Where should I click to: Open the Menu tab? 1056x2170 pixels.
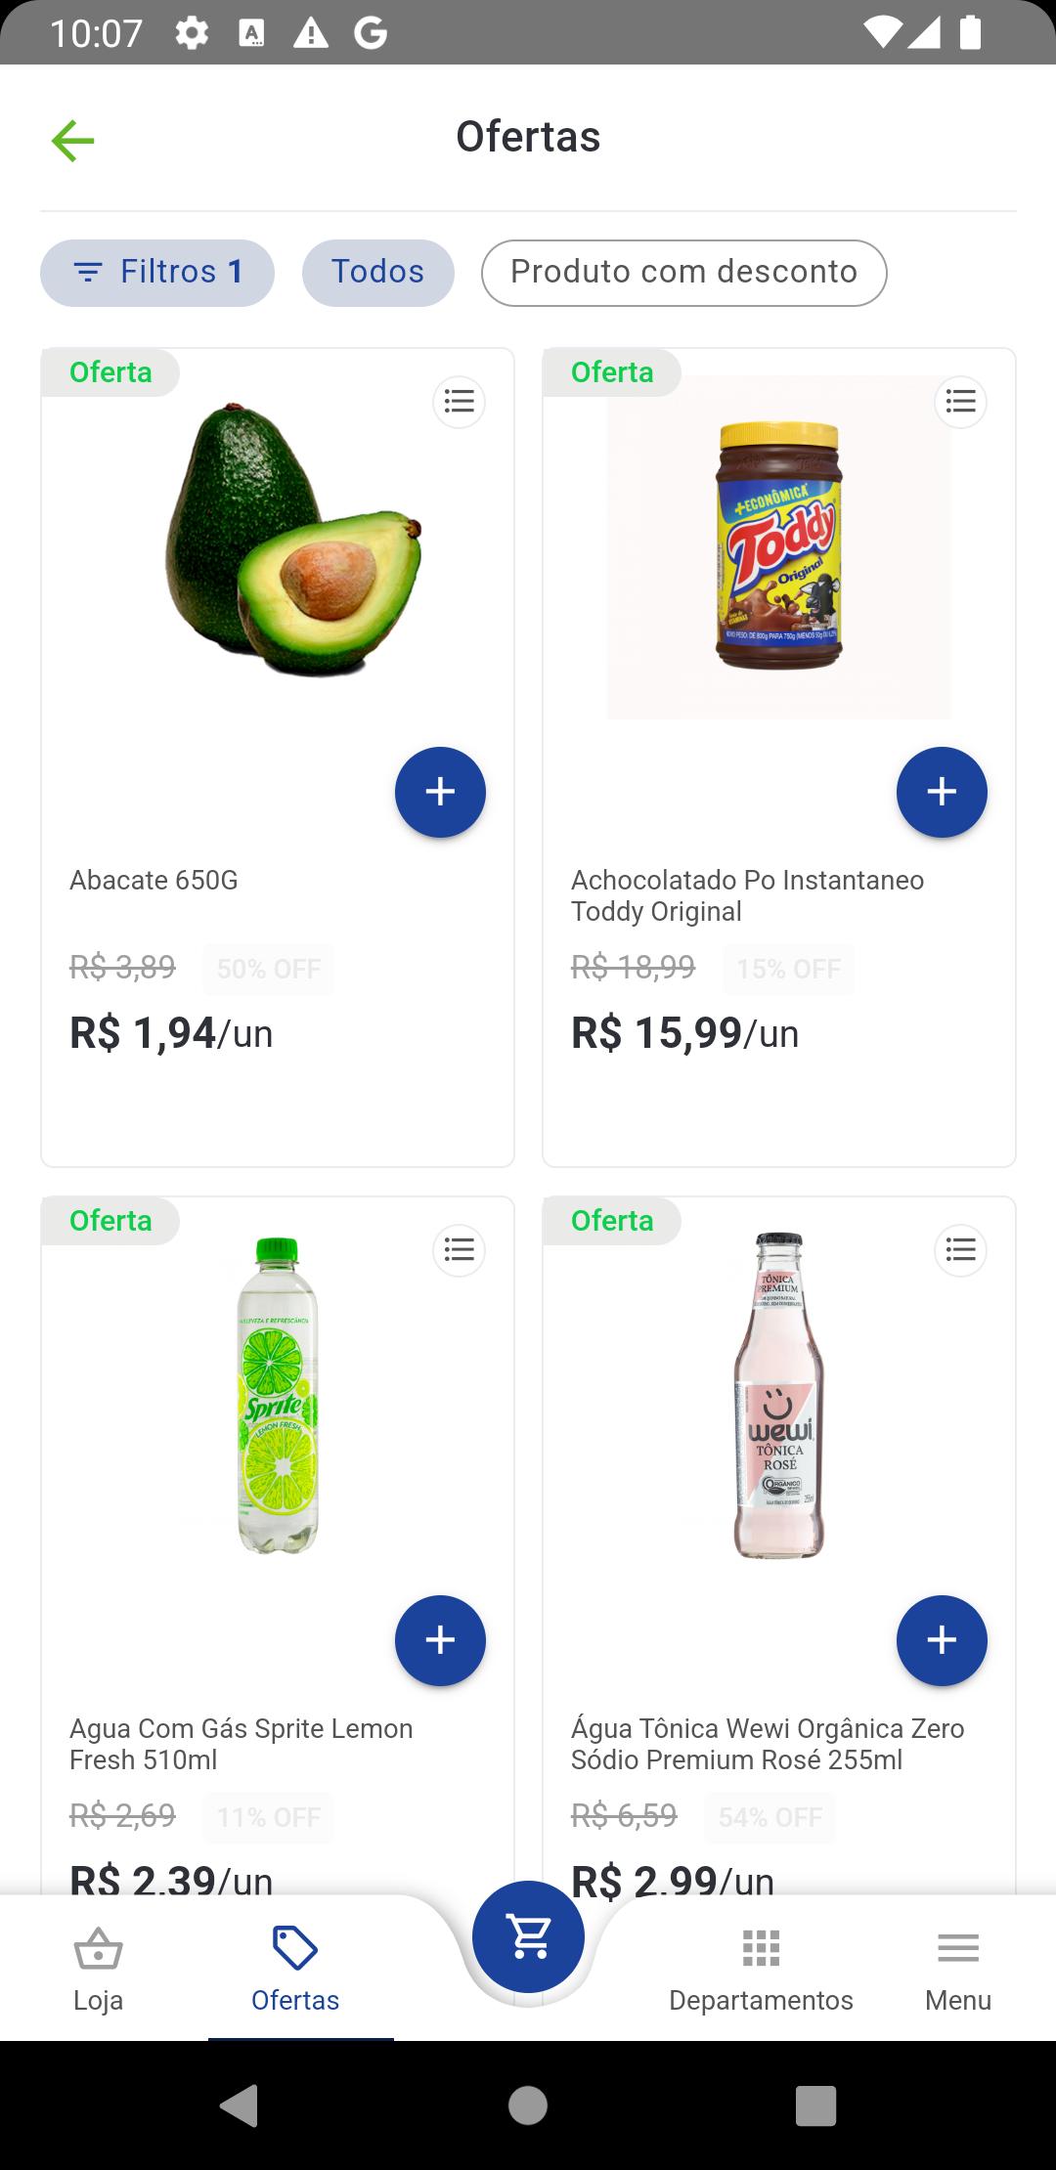click(958, 1969)
